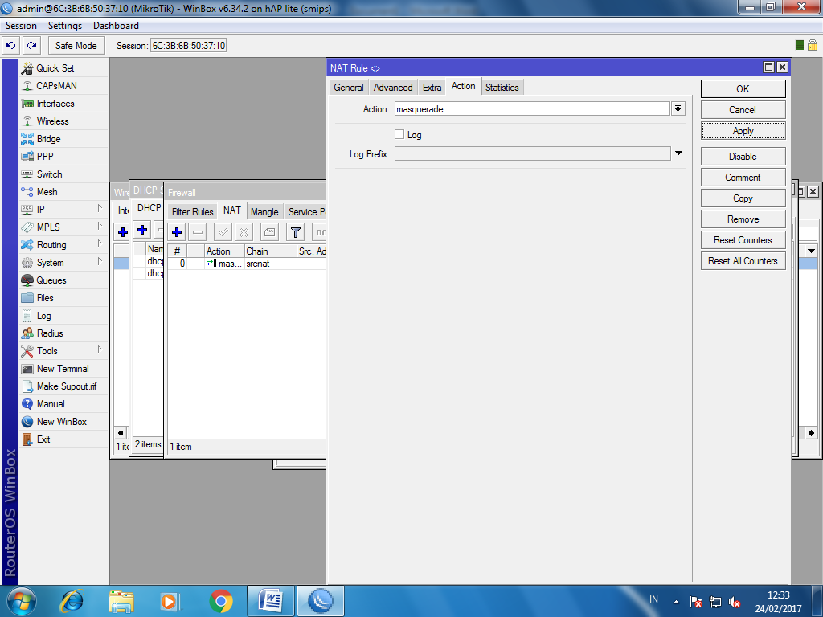Click the Redo toolbar icon

pyautogui.click(x=32, y=46)
